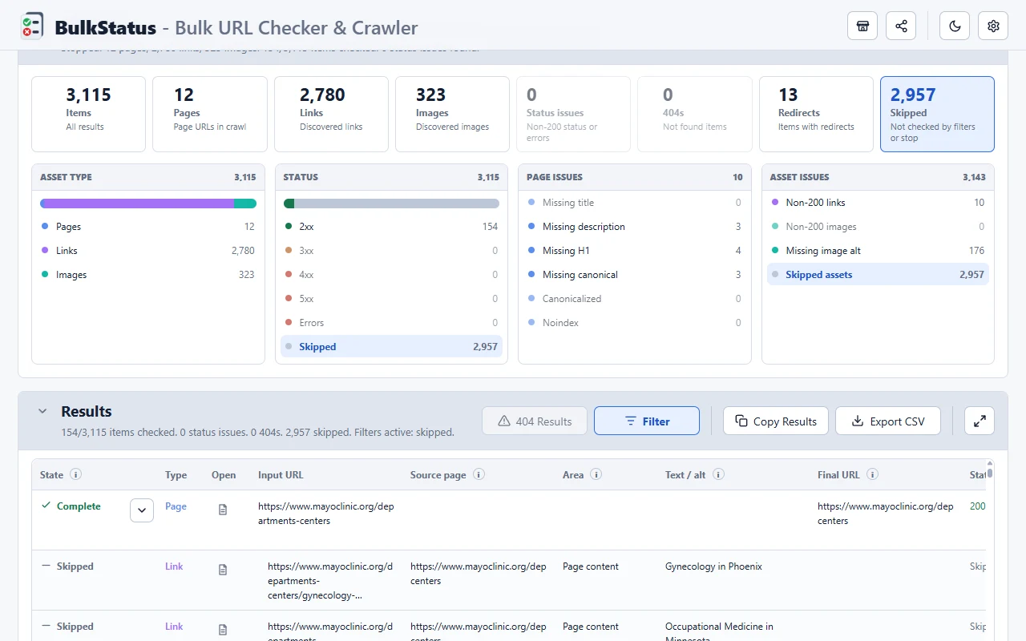The height and width of the screenshot is (641, 1026).
Task: Click the BulkStatus logo icon
Action: (x=32, y=26)
